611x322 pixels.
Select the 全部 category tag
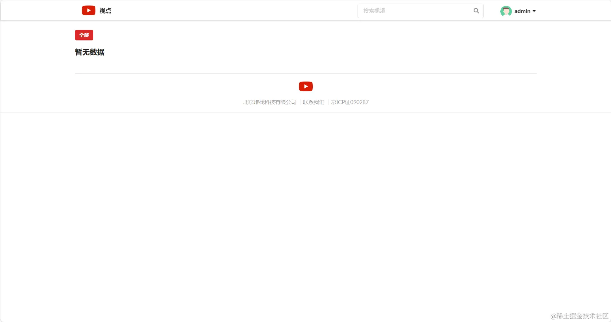pyautogui.click(x=84, y=35)
